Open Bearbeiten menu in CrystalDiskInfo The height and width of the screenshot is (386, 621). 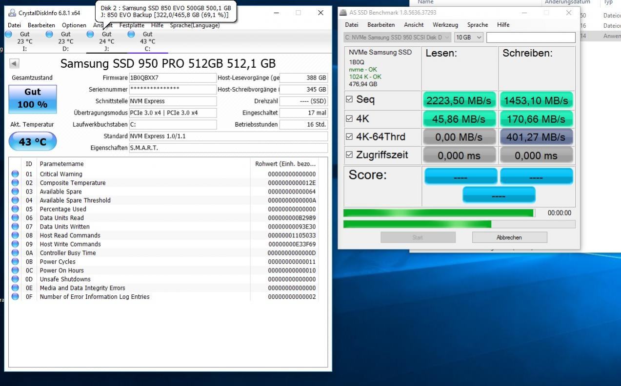pos(41,25)
